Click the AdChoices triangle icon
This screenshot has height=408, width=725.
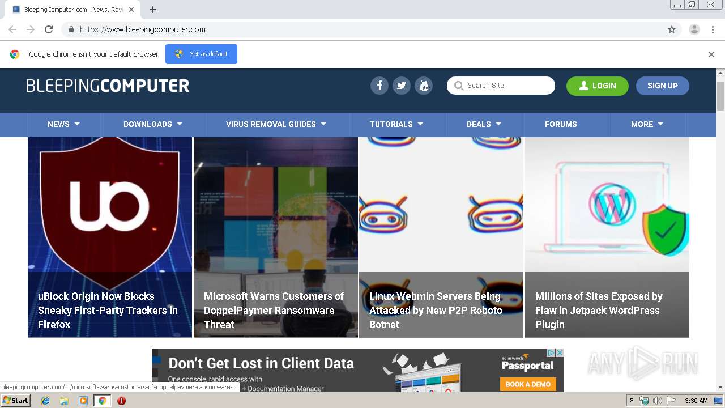click(551, 352)
